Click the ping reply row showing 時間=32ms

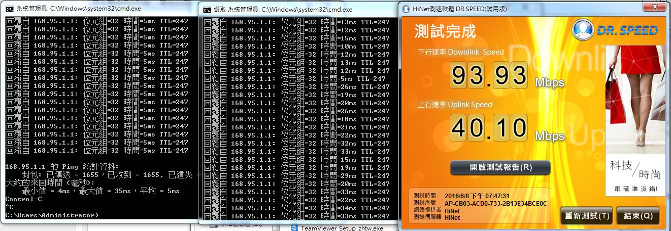296,144
